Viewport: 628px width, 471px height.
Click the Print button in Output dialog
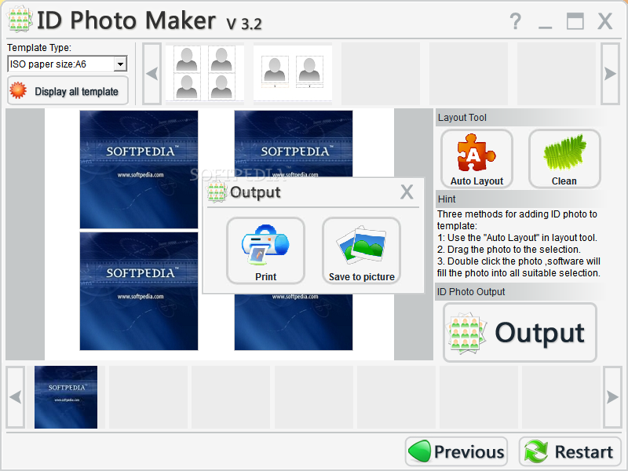[x=265, y=250]
